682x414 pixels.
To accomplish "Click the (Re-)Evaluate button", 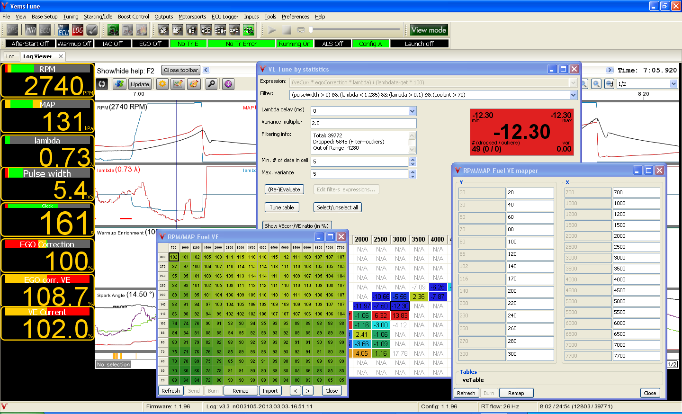I will pyautogui.click(x=284, y=189).
